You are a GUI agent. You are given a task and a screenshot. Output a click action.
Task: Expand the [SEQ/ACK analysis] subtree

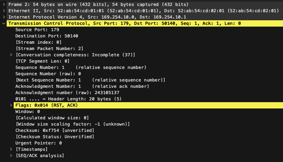(x=11, y=155)
